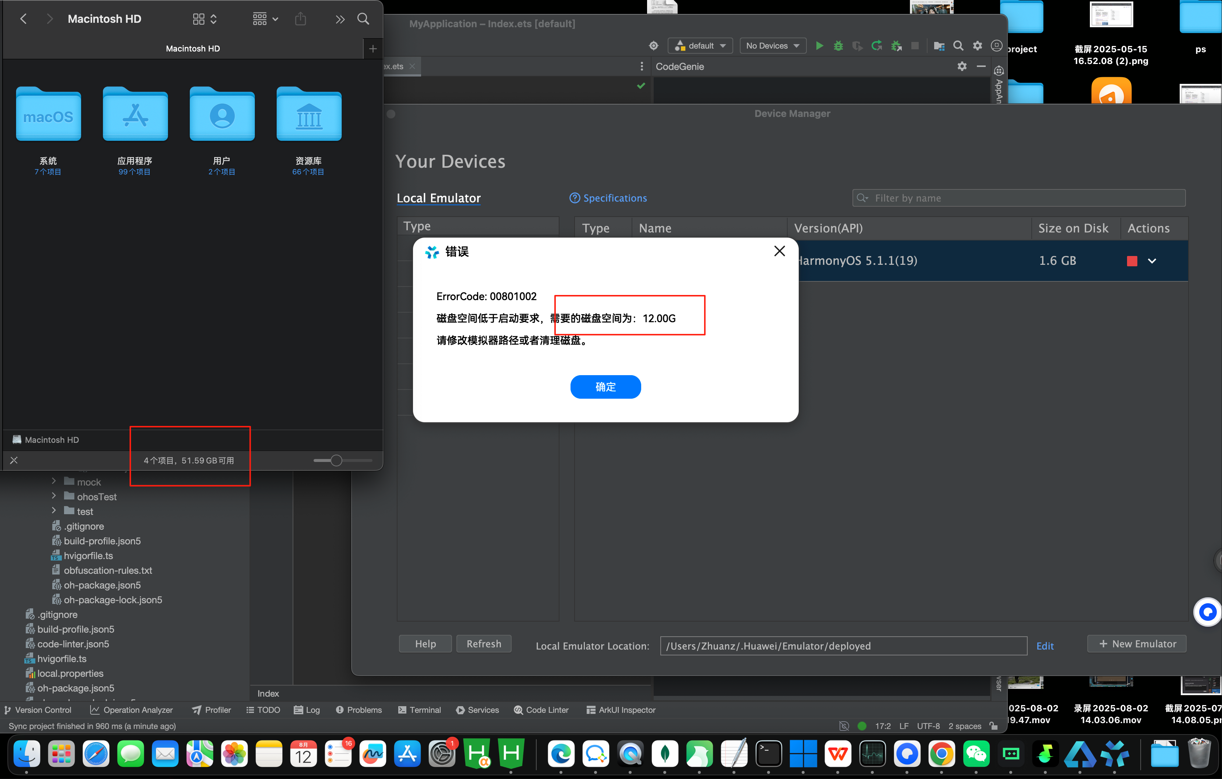The width and height of the screenshot is (1222, 779).
Task: Open the Profiler tool window
Action: 212,710
